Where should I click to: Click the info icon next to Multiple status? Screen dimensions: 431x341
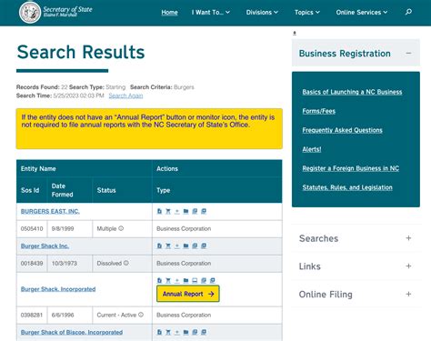(121, 228)
